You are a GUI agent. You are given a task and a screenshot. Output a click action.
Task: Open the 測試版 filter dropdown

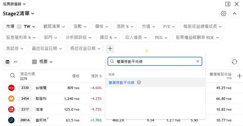pyautogui.click(x=15, y=49)
